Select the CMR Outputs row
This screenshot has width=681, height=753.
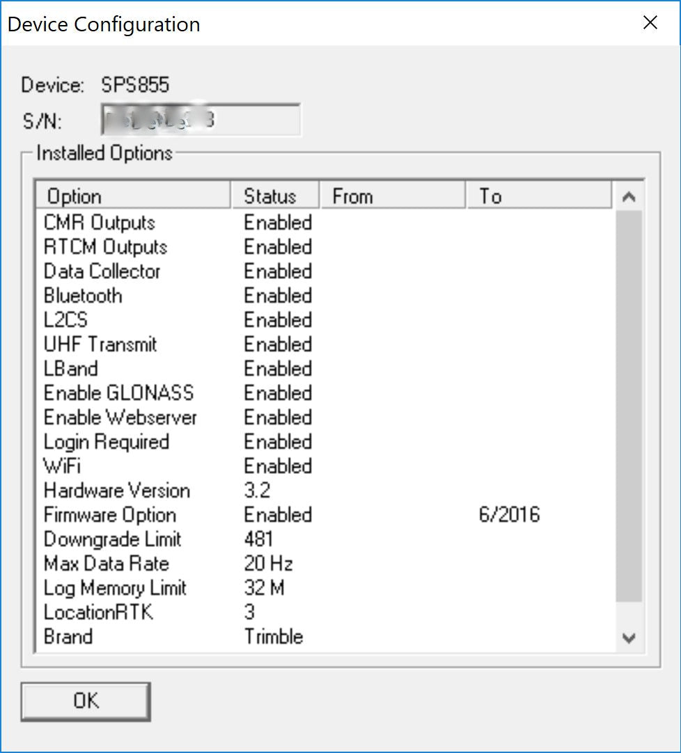[x=100, y=223]
